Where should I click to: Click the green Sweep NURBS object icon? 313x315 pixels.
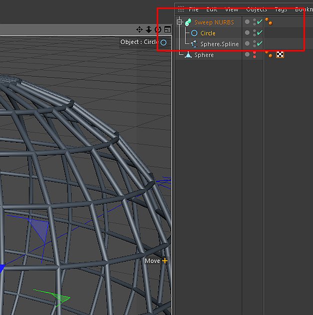[188, 22]
